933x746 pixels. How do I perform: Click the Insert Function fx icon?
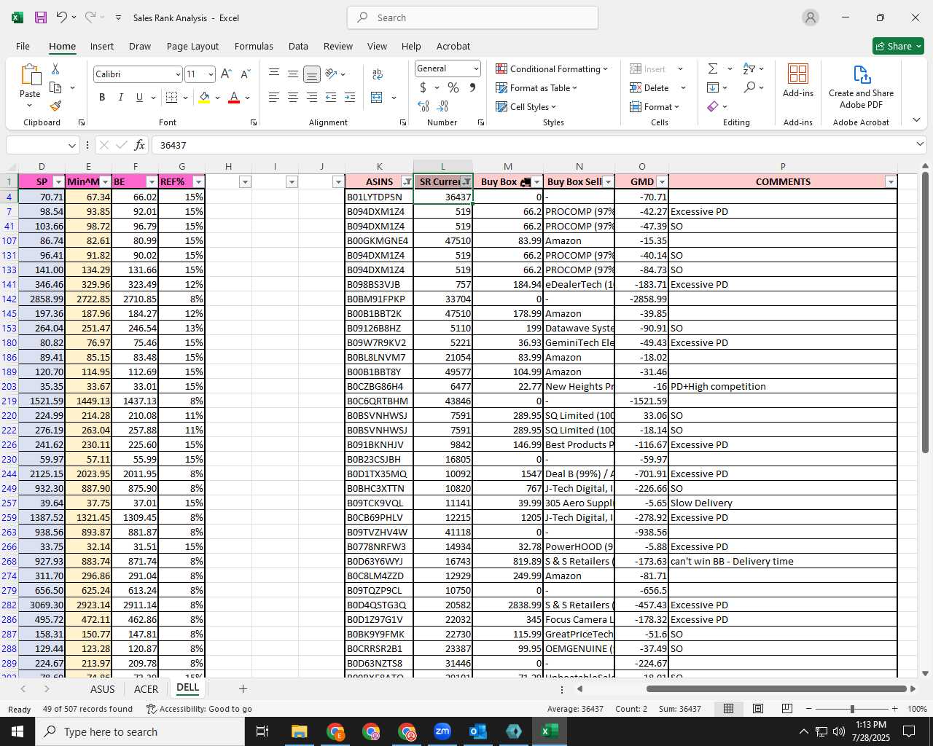(140, 145)
